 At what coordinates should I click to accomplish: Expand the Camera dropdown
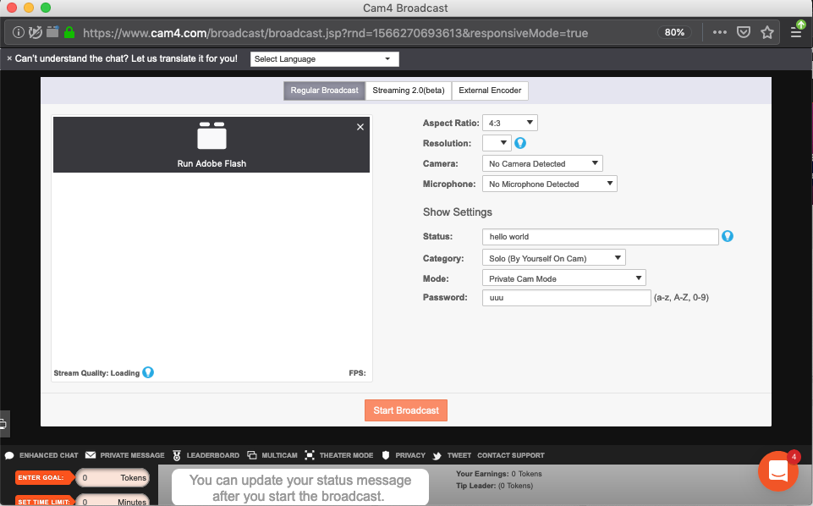(542, 163)
